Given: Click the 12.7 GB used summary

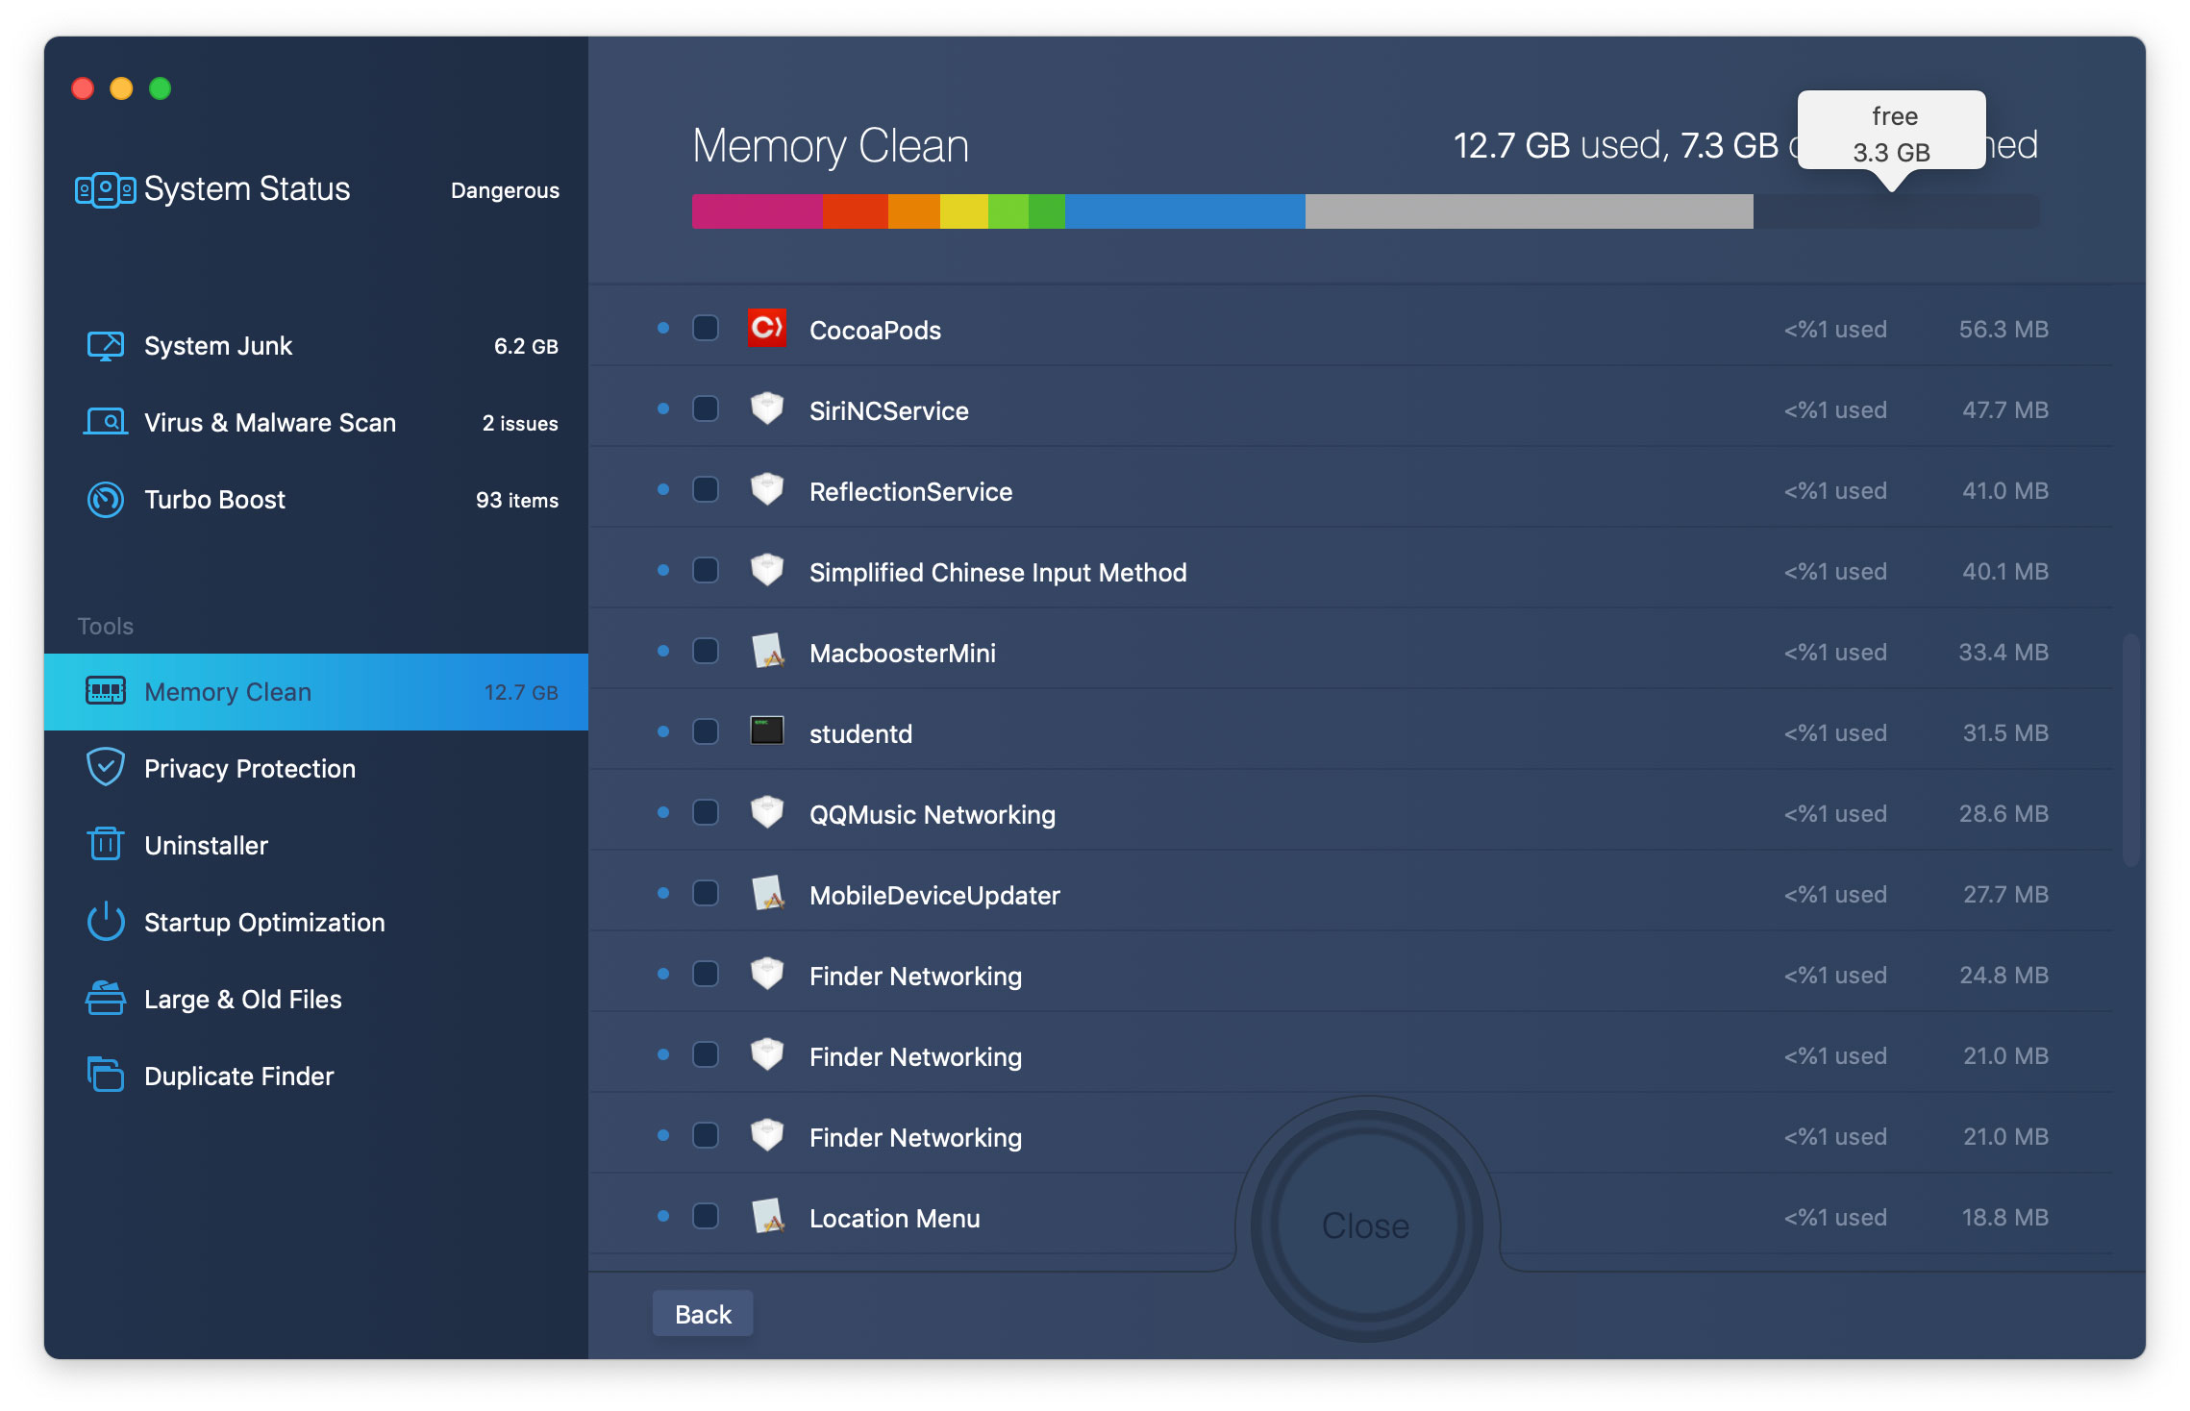Looking at the screenshot, I should click(1557, 145).
